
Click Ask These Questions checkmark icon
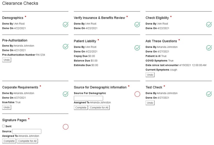[x=209, y=48]
